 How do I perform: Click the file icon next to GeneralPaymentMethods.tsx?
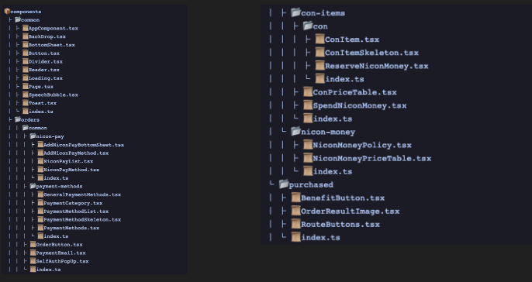tap(40, 194)
